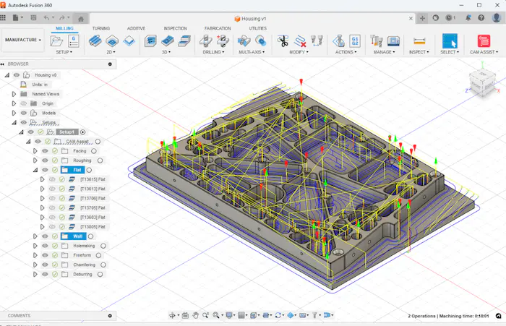Choose the Drill tool icon
The height and width of the screenshot is (326, 506).
206,41
